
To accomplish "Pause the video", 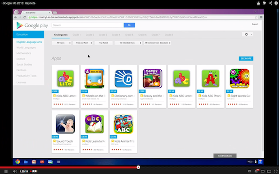I will pyautogui.click(x=6, y=171).
